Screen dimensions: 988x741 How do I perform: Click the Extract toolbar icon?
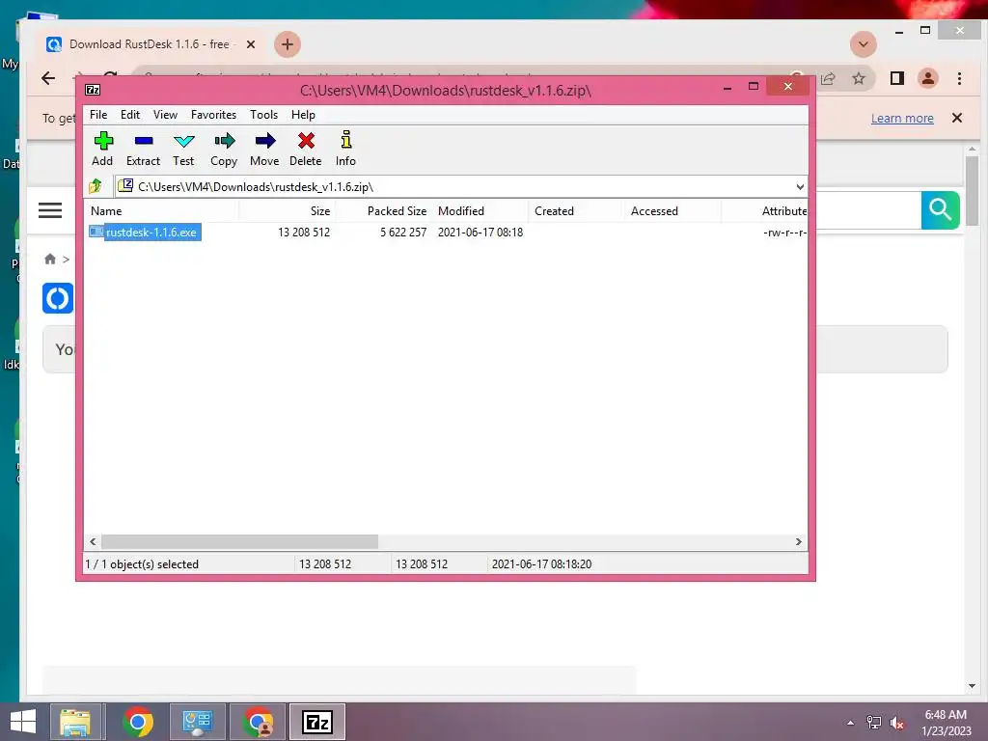[x=143, y=149]
